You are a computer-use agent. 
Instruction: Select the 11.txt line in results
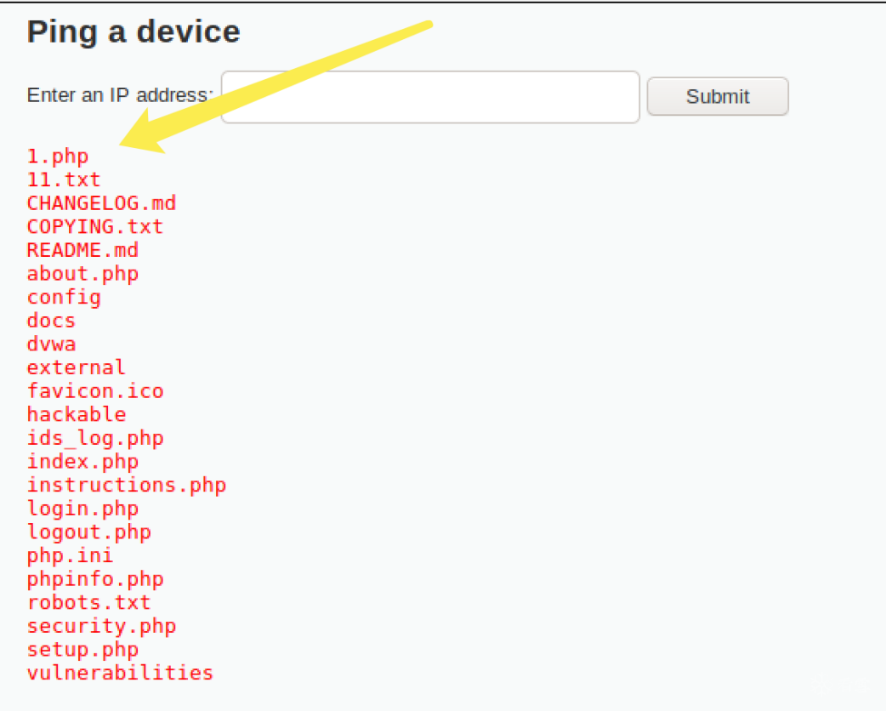(x=64, y=179)
